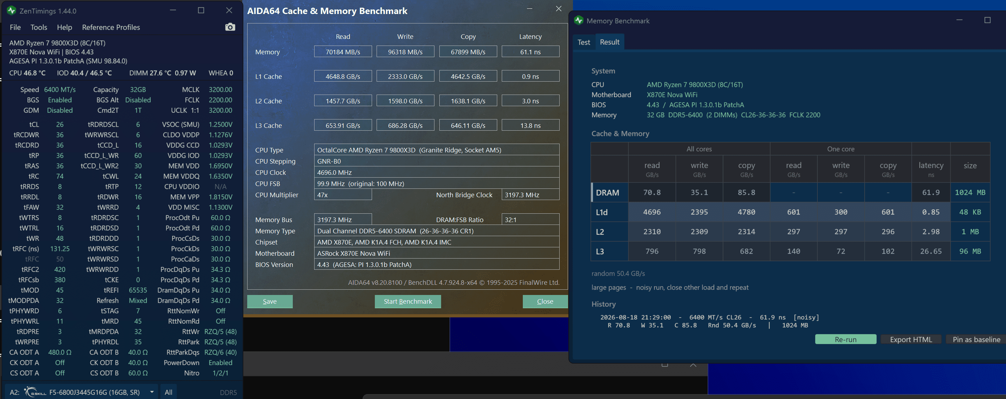This screenshot has width=1006, height=399.
Task: Click Pin as baseline
Action: click(x=976, y=339)
